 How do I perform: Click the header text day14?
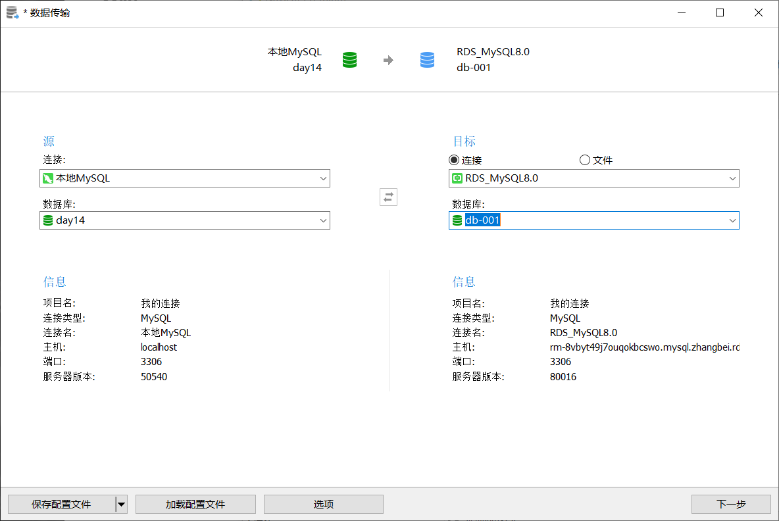coord(307,68)
